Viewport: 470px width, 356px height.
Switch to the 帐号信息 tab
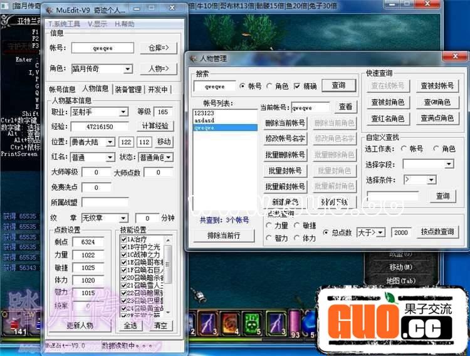(x=63, y=90)
